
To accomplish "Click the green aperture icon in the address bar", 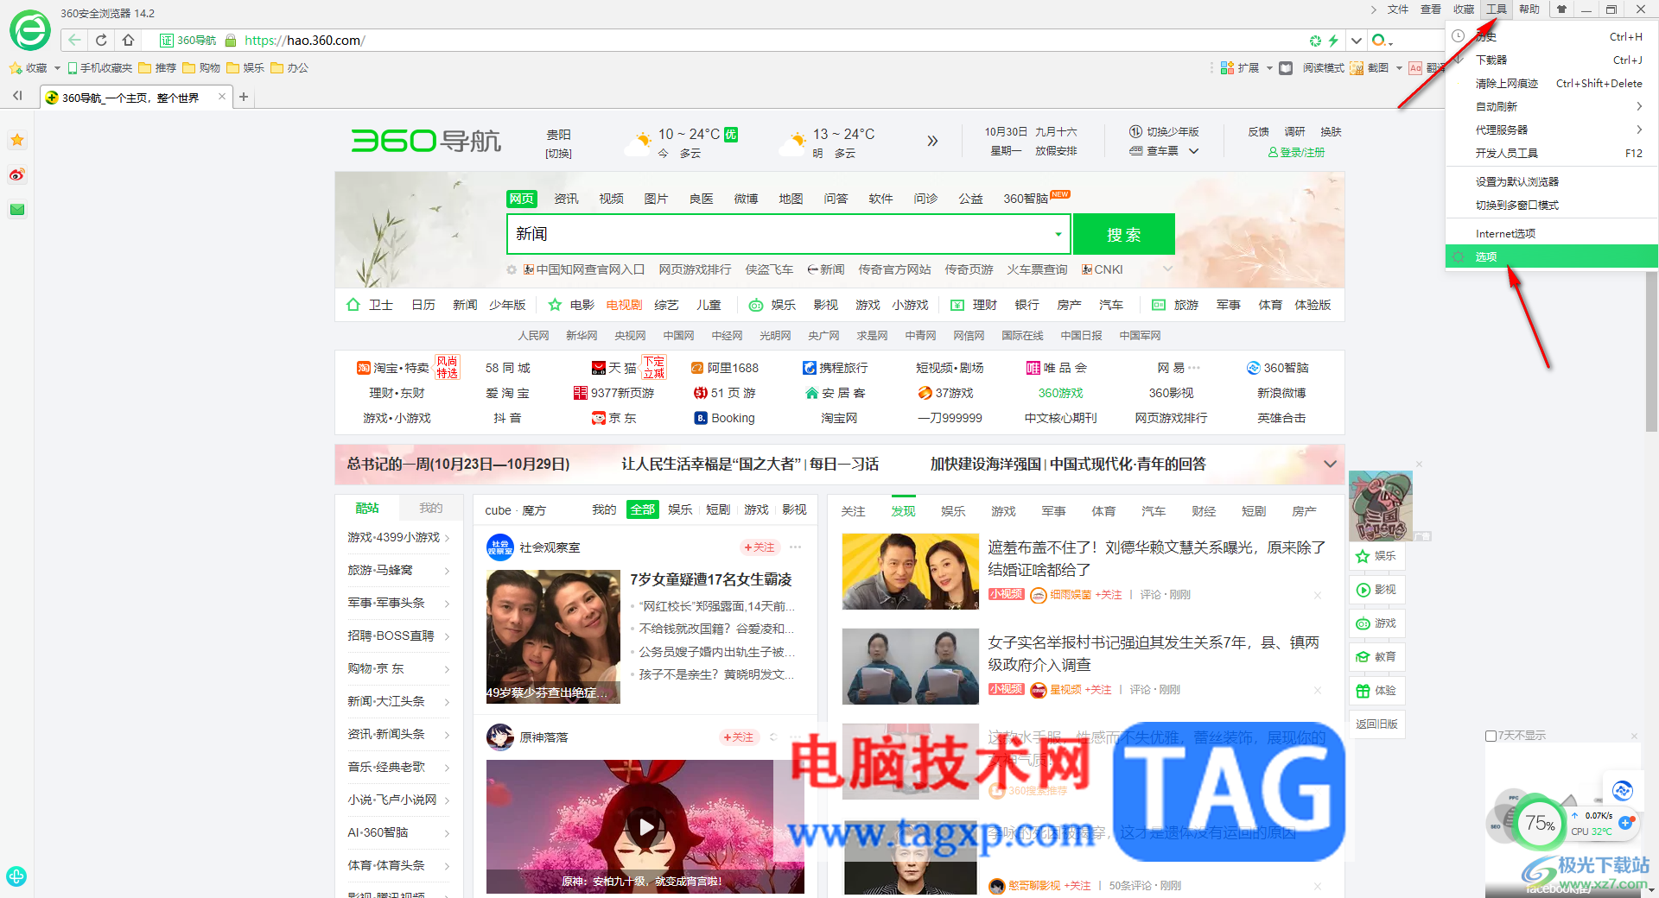I will (x=1315, y=41).
